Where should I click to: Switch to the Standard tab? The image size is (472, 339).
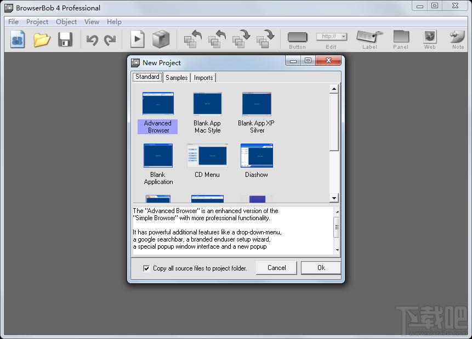click(x=147, y=77)
